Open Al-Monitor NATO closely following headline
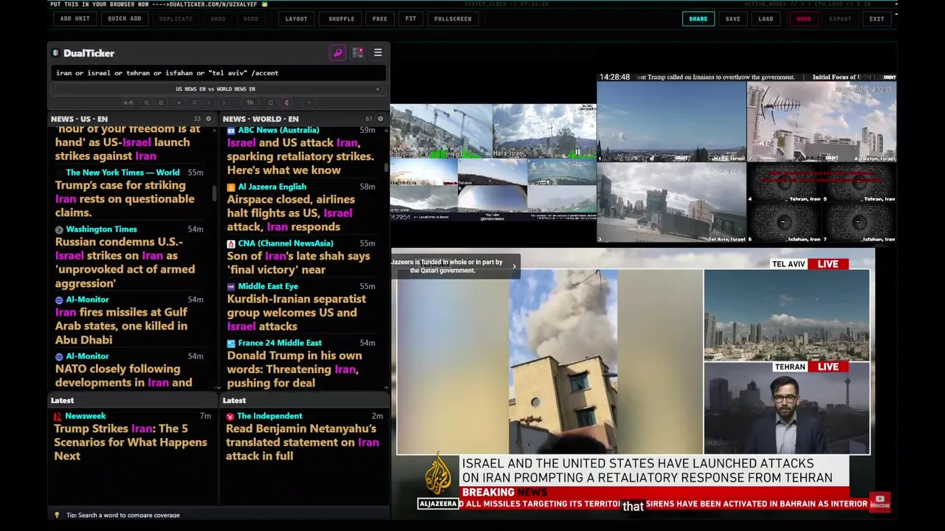This screenshot has width=945, height=531. pos(123,375)
